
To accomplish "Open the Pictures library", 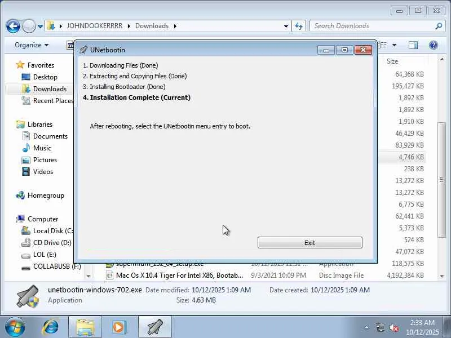I will (45, 160).
